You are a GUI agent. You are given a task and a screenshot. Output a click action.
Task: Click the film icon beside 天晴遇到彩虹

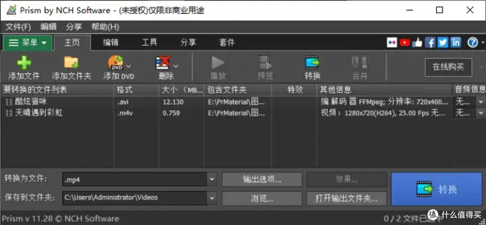tap(9, 113)
